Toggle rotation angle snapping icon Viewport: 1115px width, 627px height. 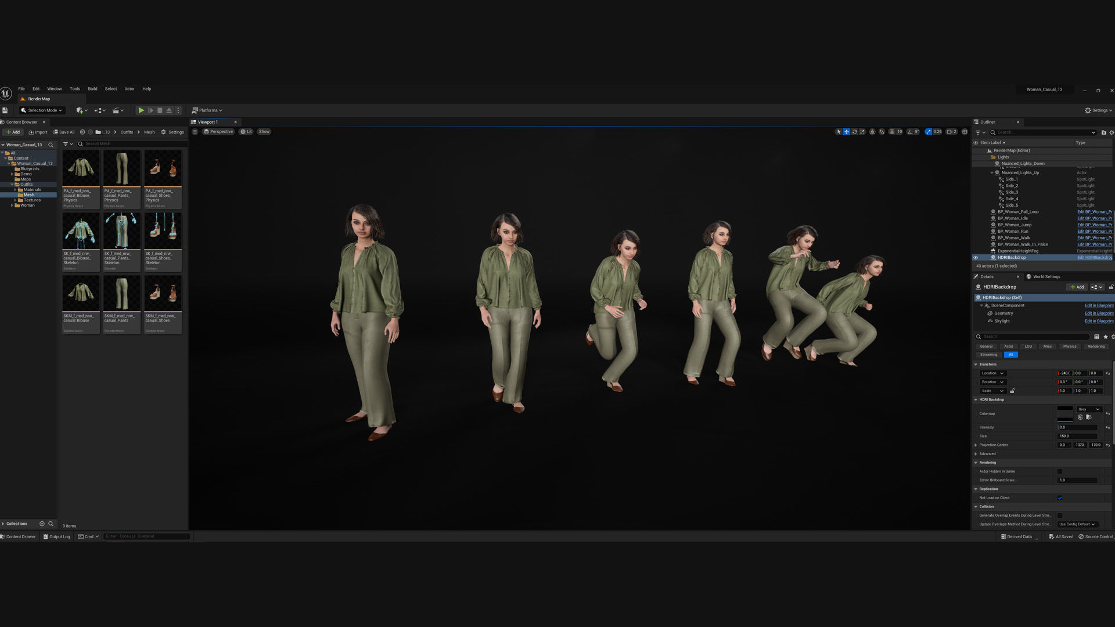click(x=910, y=132)
